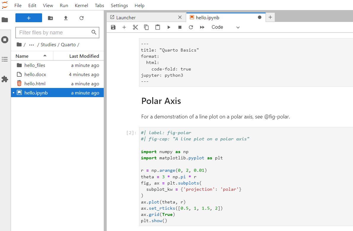Open the Running Terminals and Kernels sidebar
Image resolution: width=353 pixels, height=231 pixels.
[x=5, y=40]
